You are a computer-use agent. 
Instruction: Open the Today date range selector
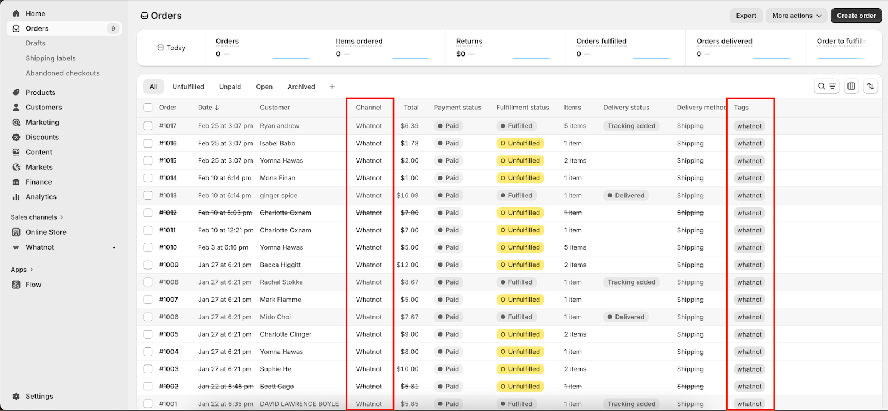(171, 48)
